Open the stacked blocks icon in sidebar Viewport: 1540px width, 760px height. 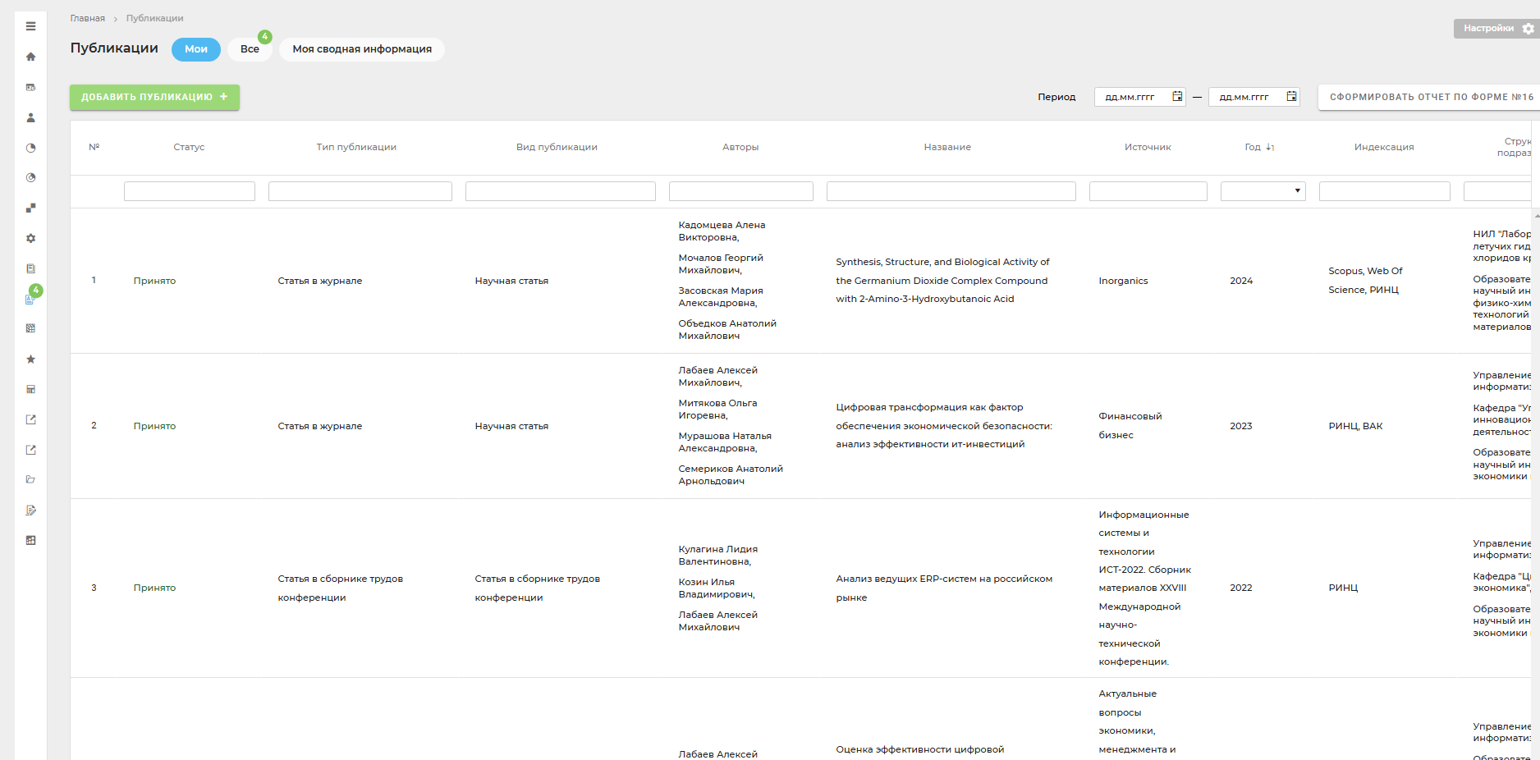(x=30, y=208)
